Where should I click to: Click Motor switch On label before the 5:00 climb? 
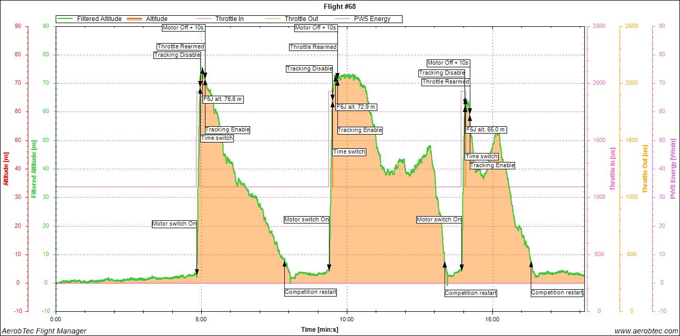coord(174,223)
